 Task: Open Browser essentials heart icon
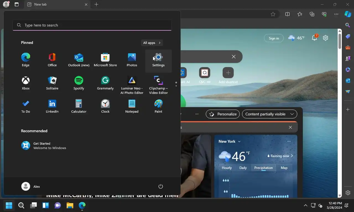tap(324, 14)
